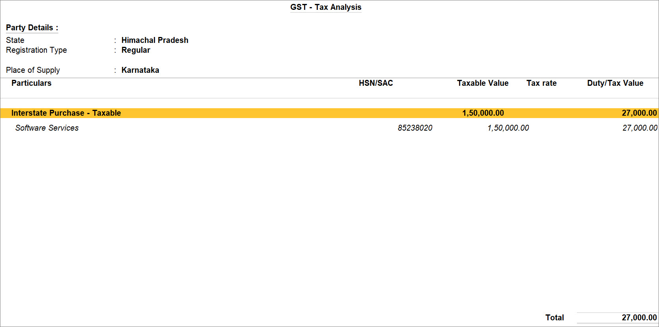The image size is (659, 327).
Task: Select the Regular registration type value
Action: pos(136,50)
